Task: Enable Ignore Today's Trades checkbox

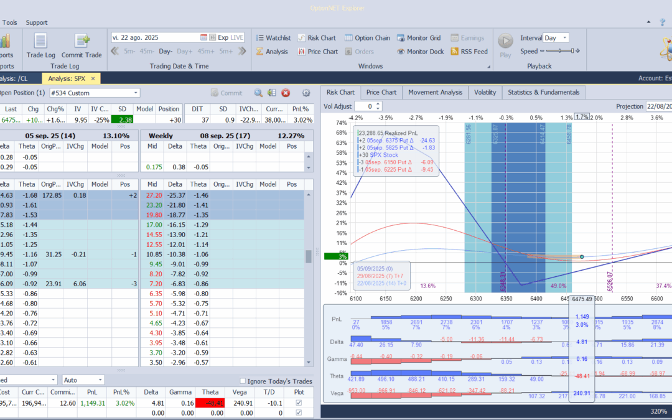Action: (243, 381)
